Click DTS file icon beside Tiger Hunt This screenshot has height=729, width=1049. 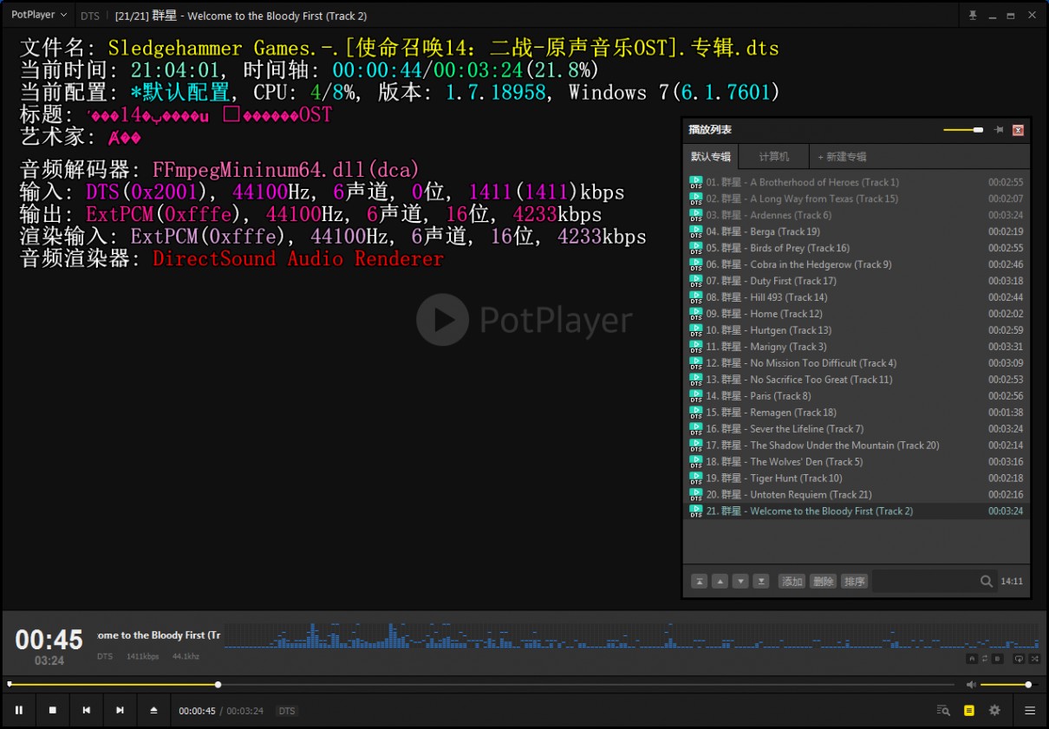tap(696, 478)
